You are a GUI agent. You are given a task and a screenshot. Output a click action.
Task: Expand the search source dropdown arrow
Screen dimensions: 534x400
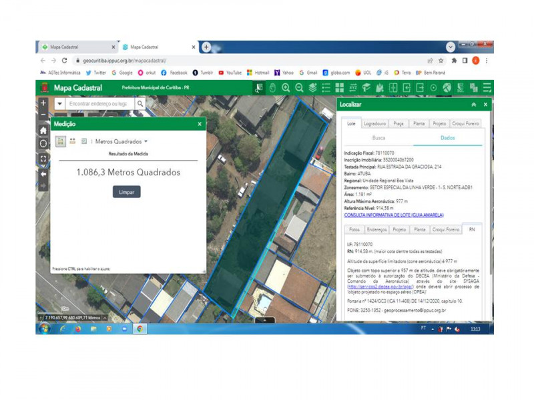click(59, 104)
